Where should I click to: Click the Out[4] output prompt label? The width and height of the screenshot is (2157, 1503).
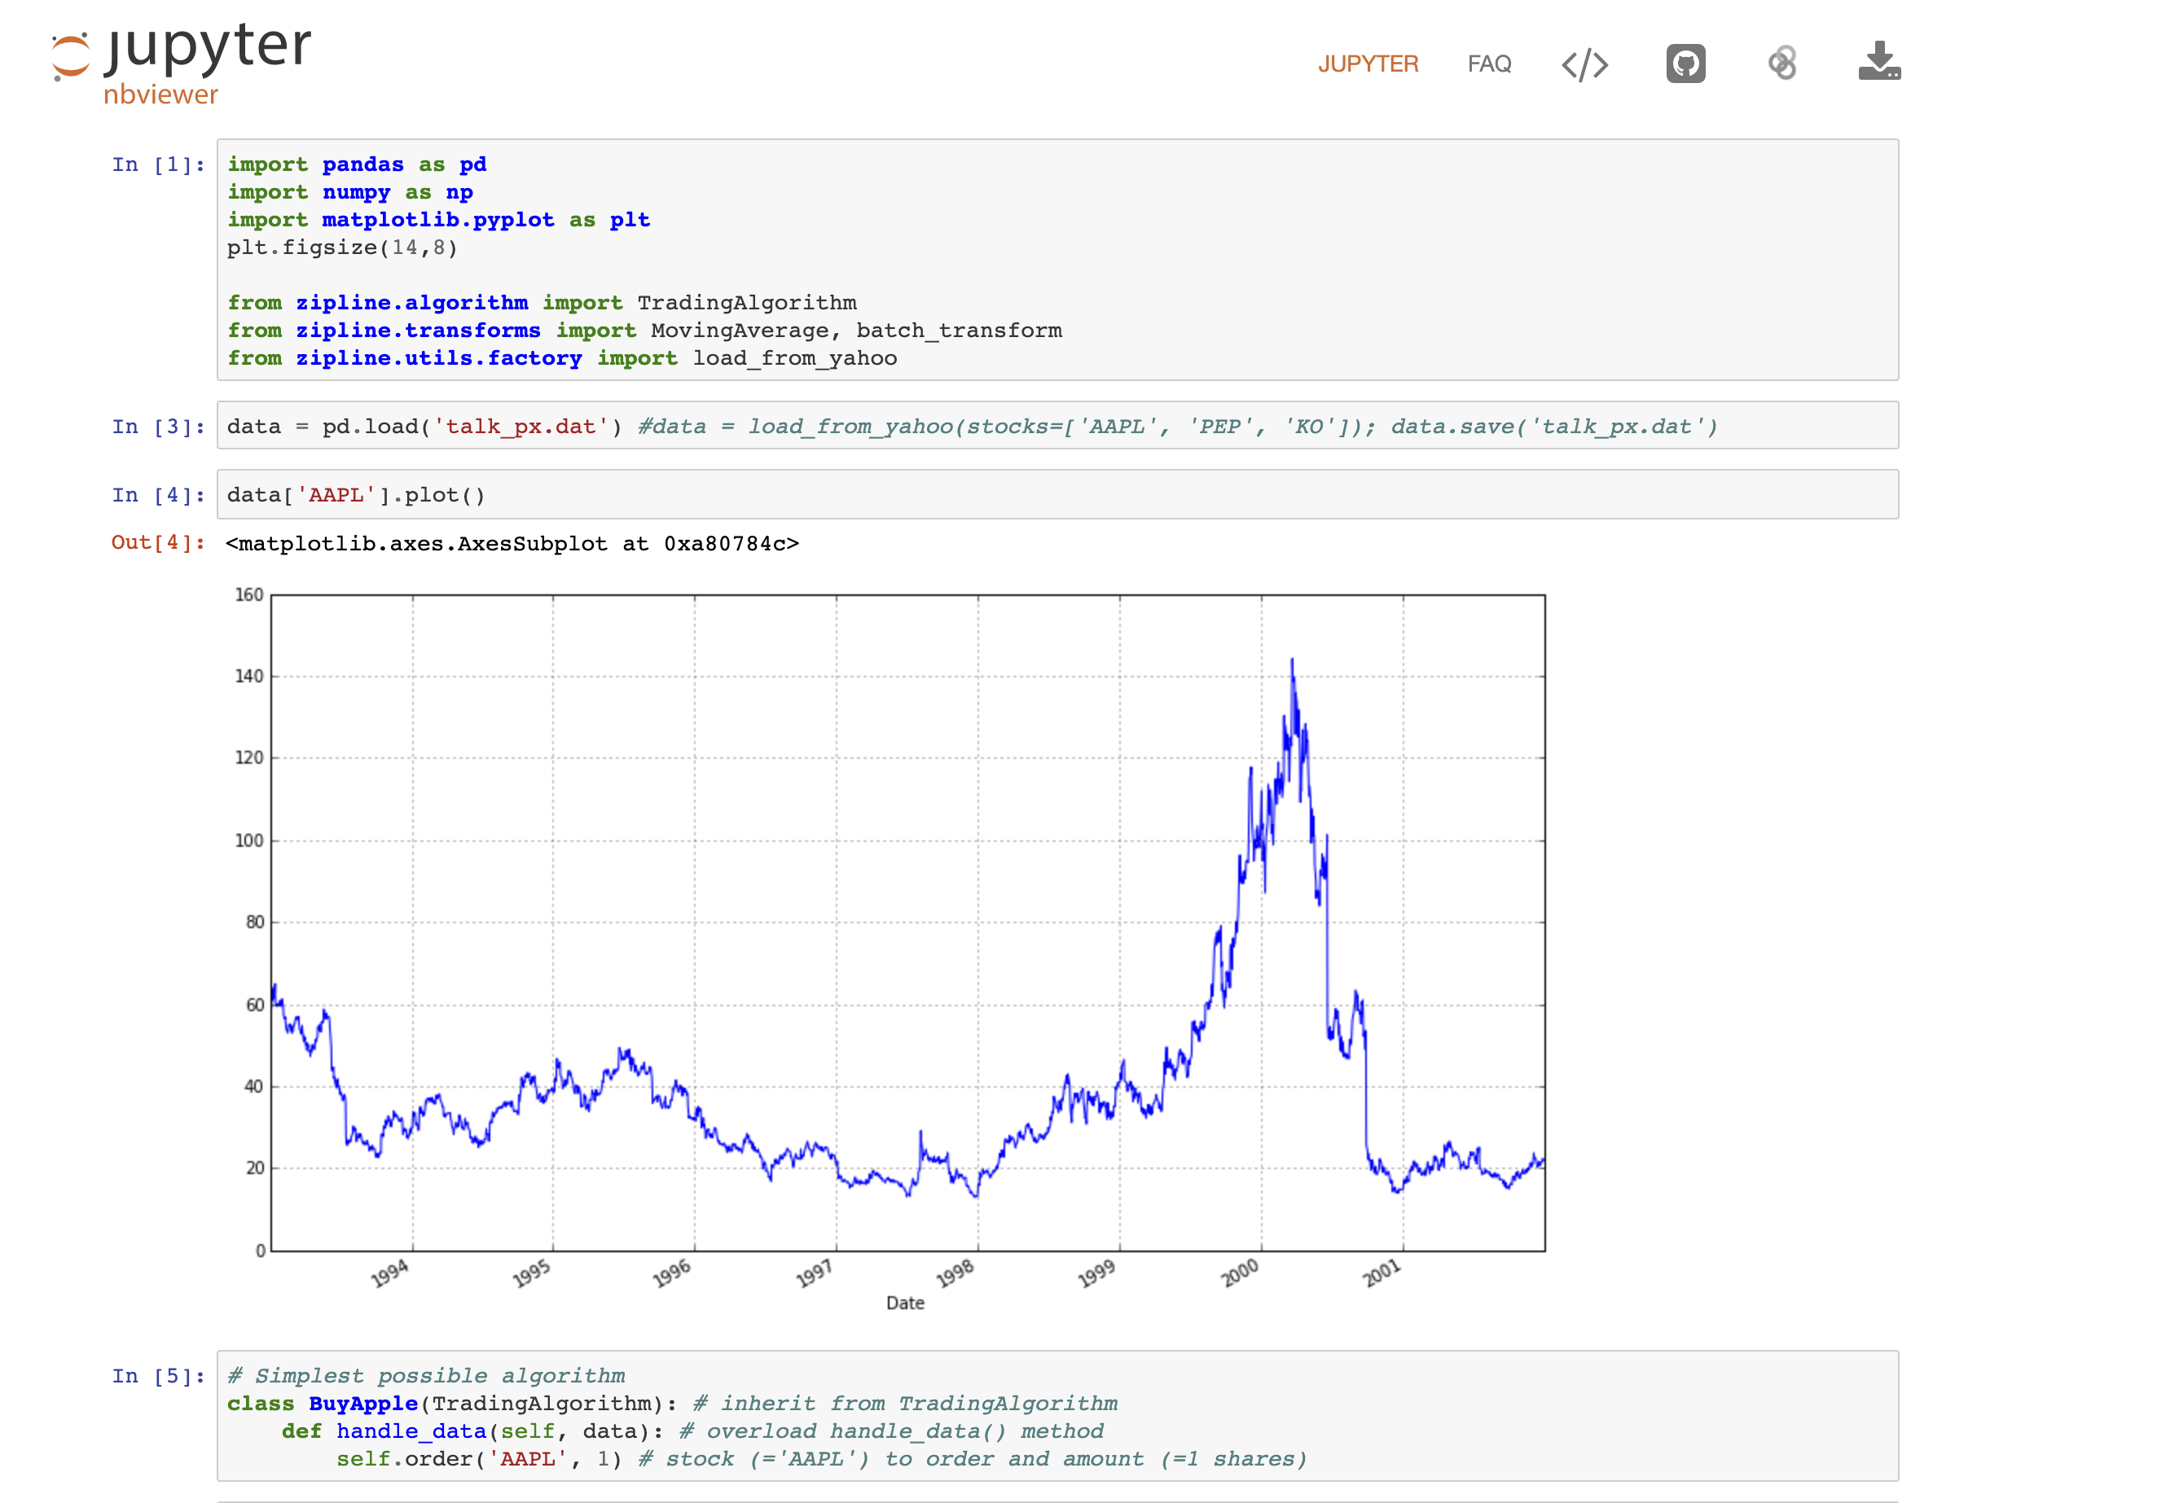click(157, 542)
